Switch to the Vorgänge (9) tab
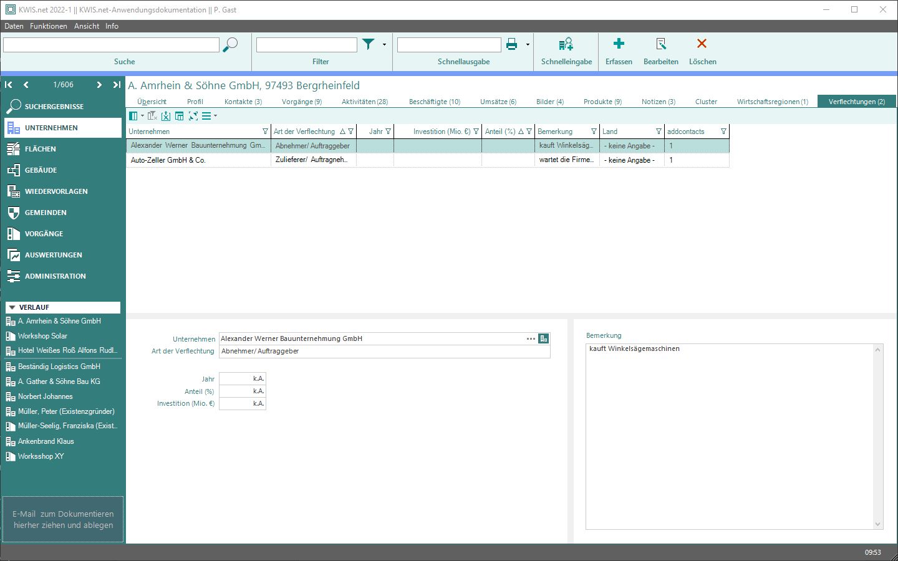The height and width of the screenshot is (561, 898). [x=302, y=102]
